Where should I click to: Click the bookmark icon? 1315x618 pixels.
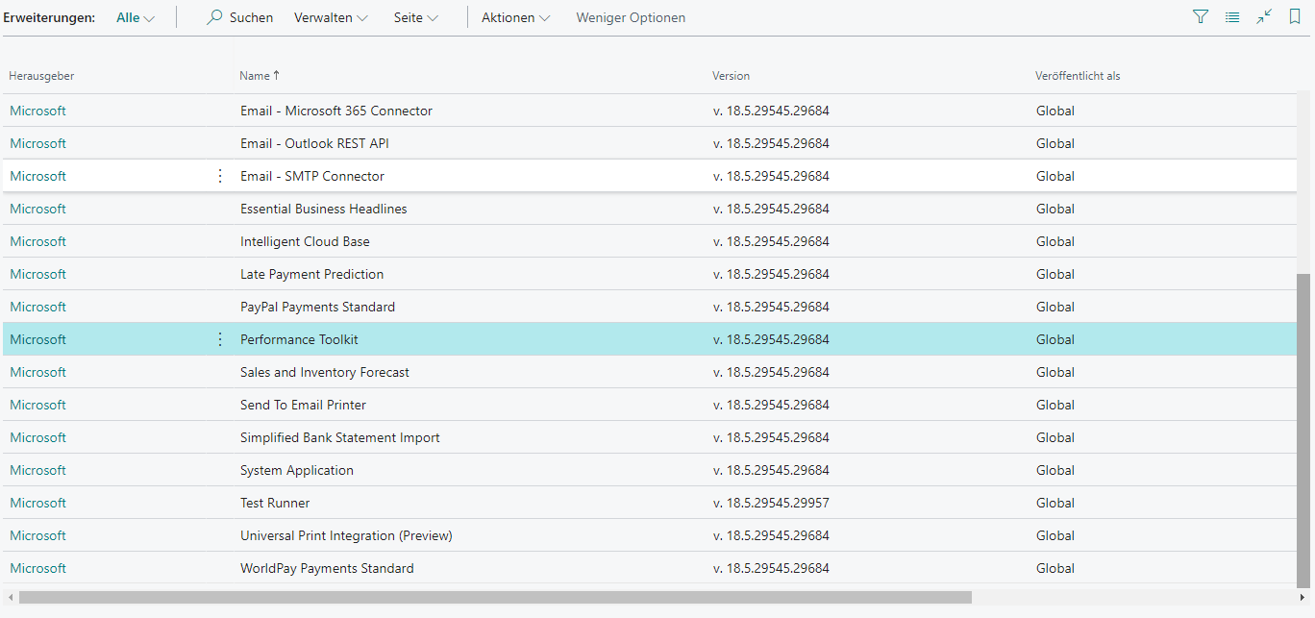1295,17
